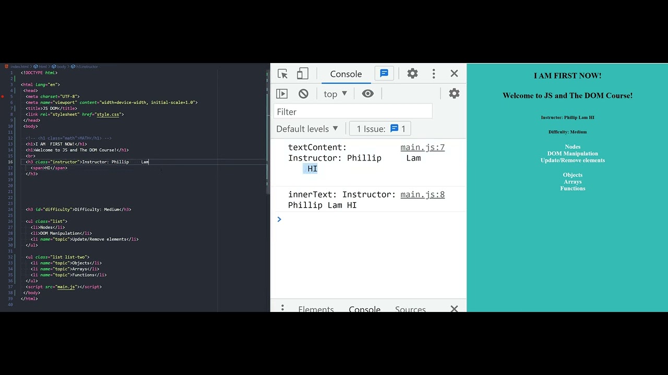Image resolution: width=668 pixels, height=375 pixels.
Task: Close the bottom drawer
Action: point(454,308)
